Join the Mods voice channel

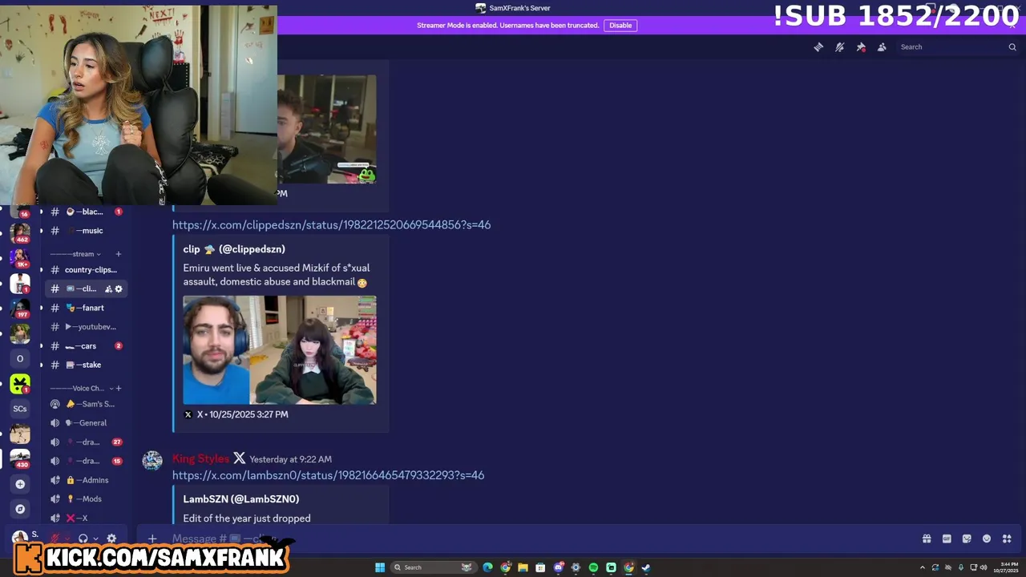point(87,499)
